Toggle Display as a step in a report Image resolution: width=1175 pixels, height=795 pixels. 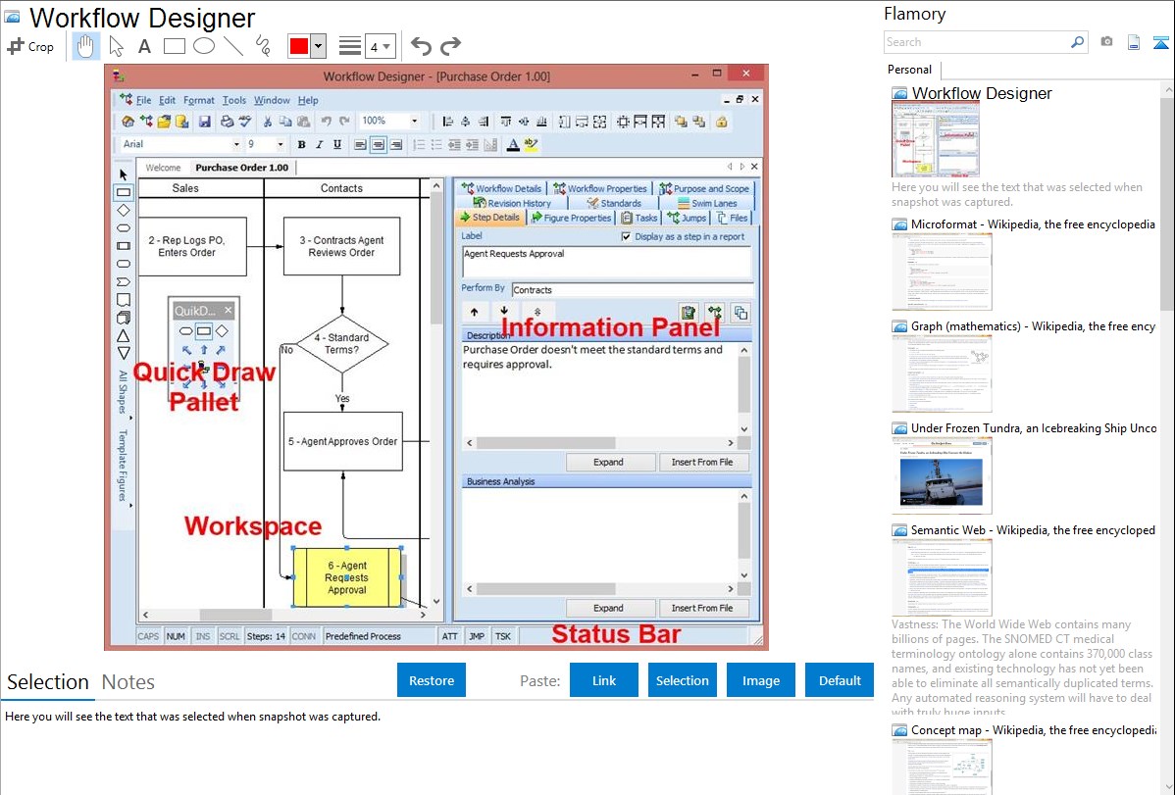[x=626, y=237]
